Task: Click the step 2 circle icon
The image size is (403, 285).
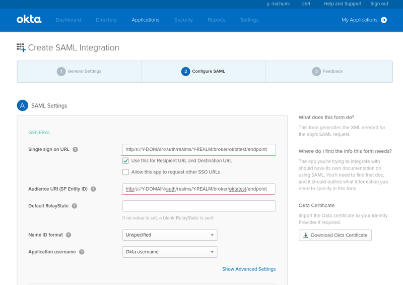Action: click(185, 71)
